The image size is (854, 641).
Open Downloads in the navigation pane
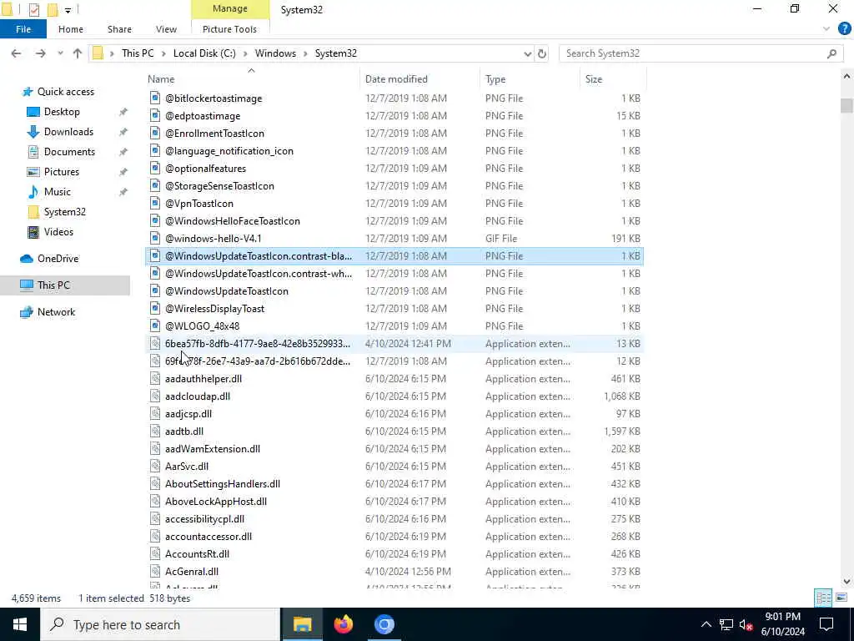tap(68, 132)
